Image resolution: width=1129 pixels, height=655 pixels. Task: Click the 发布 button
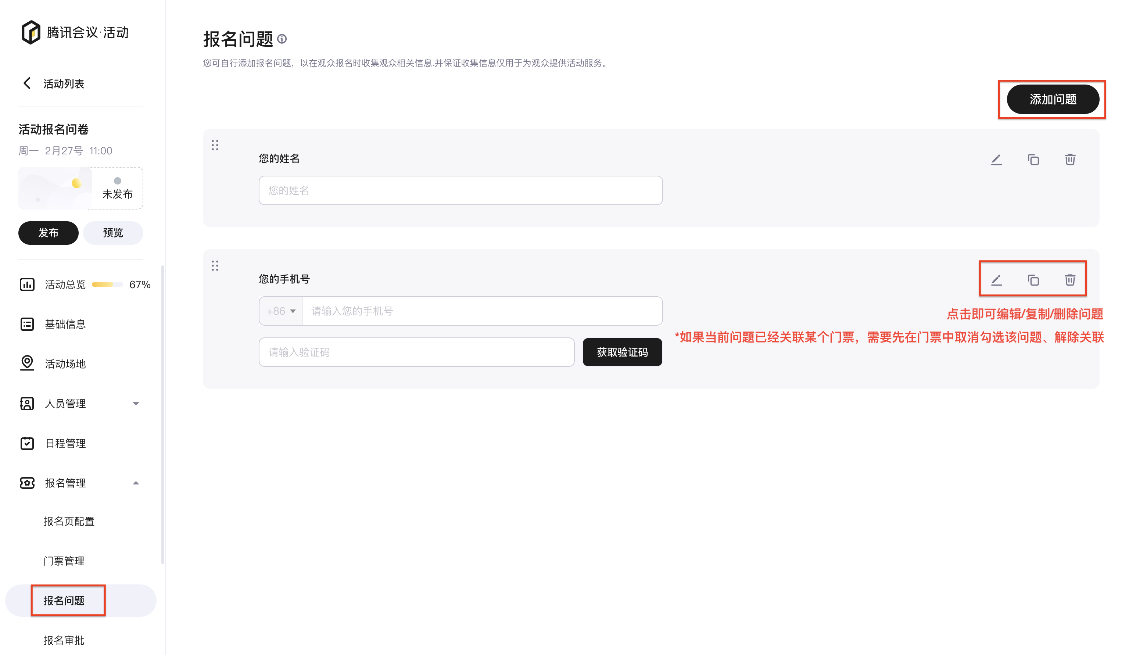(49, 233)
